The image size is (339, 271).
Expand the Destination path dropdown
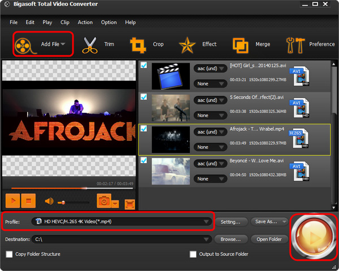click(x=206, y=239)
